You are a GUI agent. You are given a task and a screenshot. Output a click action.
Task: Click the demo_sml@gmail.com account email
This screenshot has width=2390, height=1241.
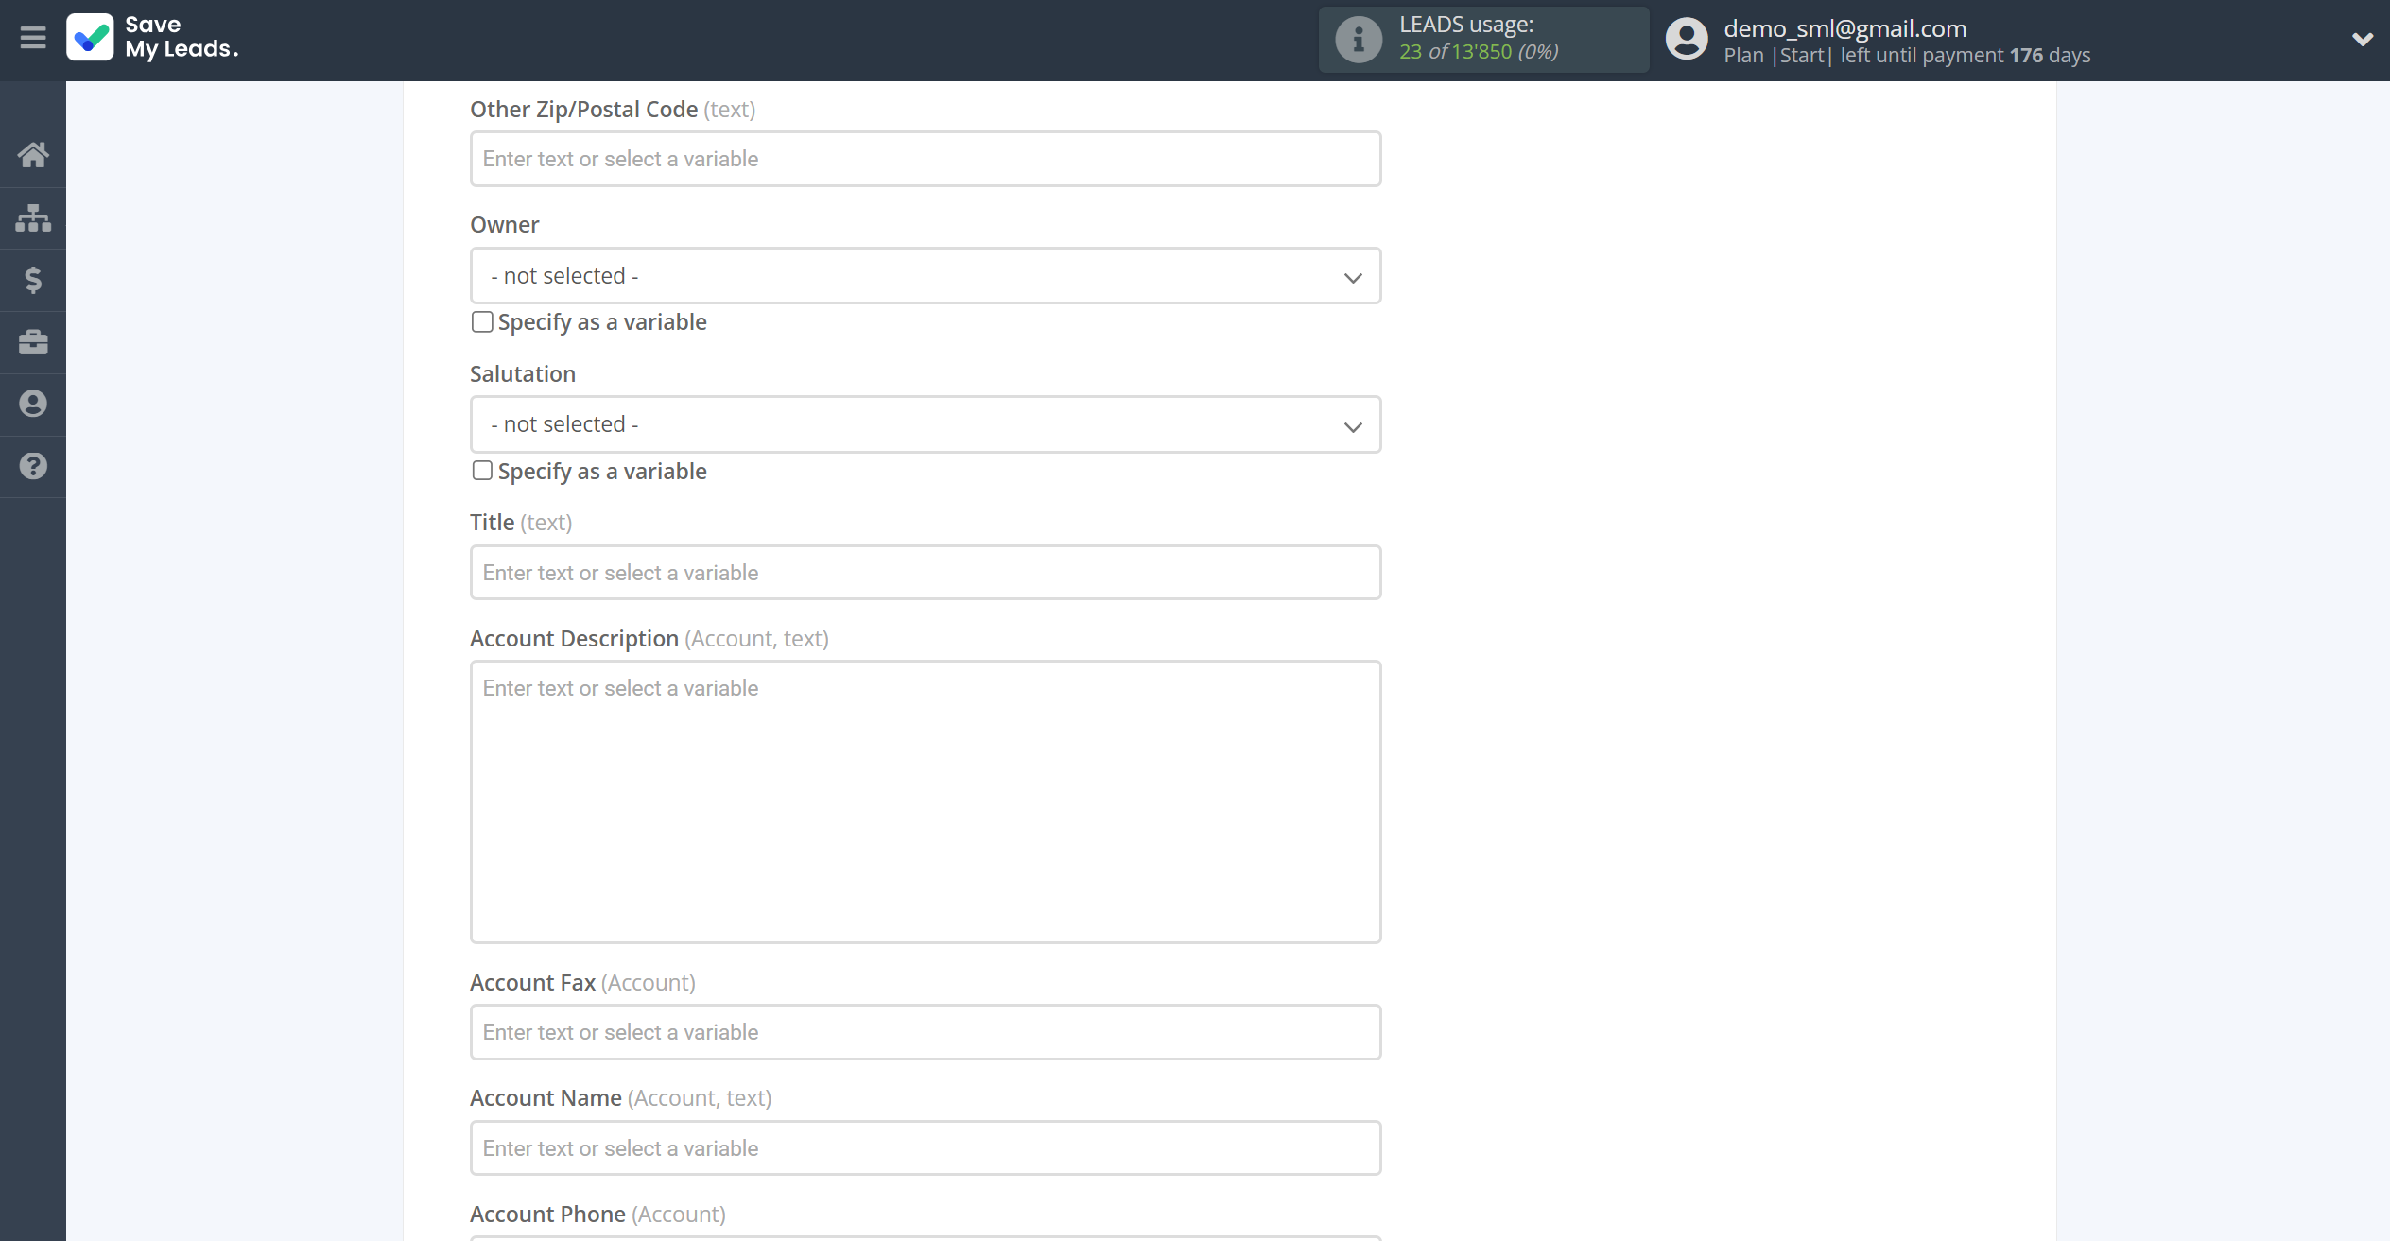coord(1844,28)
